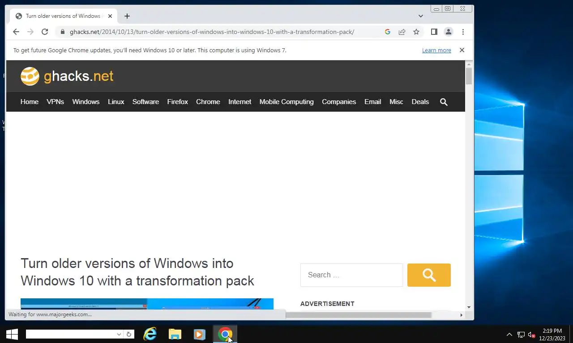Share this page via share icon
This screenshot has width=573, height=343.
(x=402, y=32)
